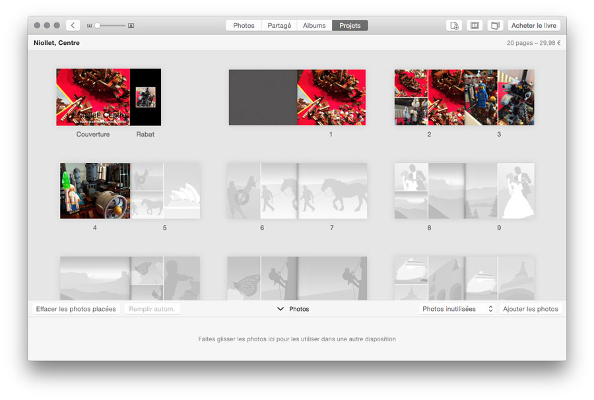
Task: Select the page 4 thumbnail
Action: 95,191
